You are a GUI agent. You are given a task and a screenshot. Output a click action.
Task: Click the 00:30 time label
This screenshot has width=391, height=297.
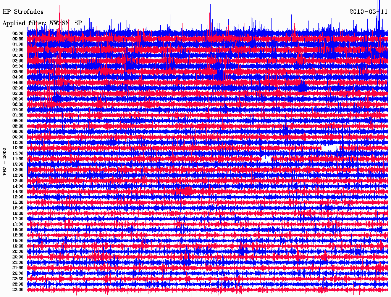click(18, 39)
